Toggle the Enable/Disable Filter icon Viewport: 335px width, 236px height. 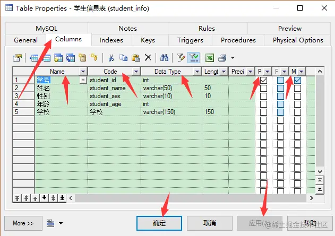click(x=194, y=58)
